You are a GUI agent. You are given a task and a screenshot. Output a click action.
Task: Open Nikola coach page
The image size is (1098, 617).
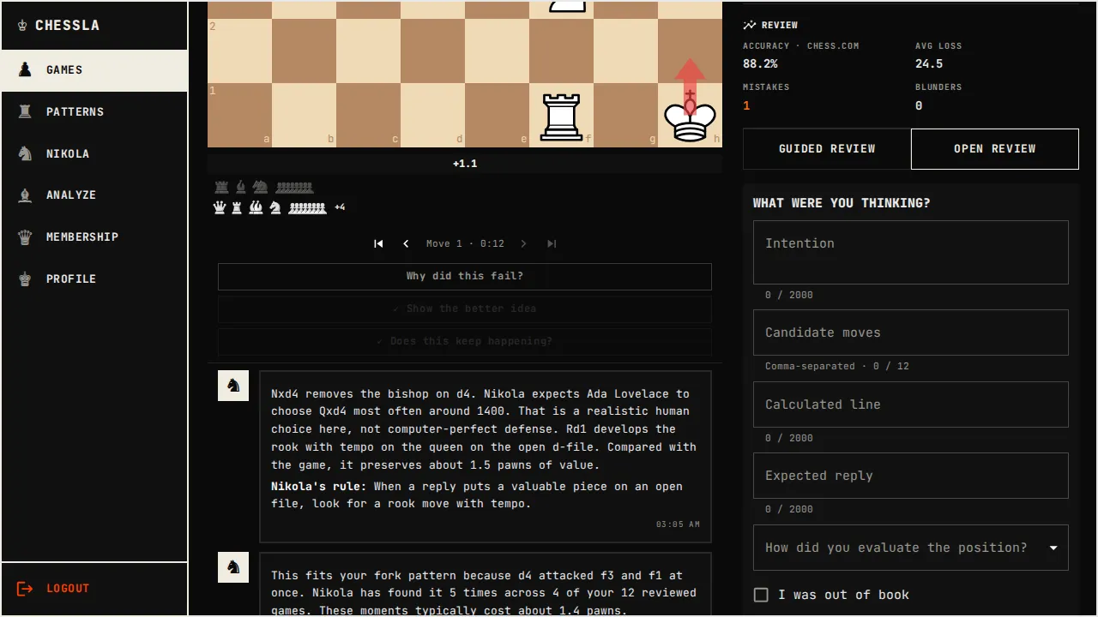click(94, 153)
